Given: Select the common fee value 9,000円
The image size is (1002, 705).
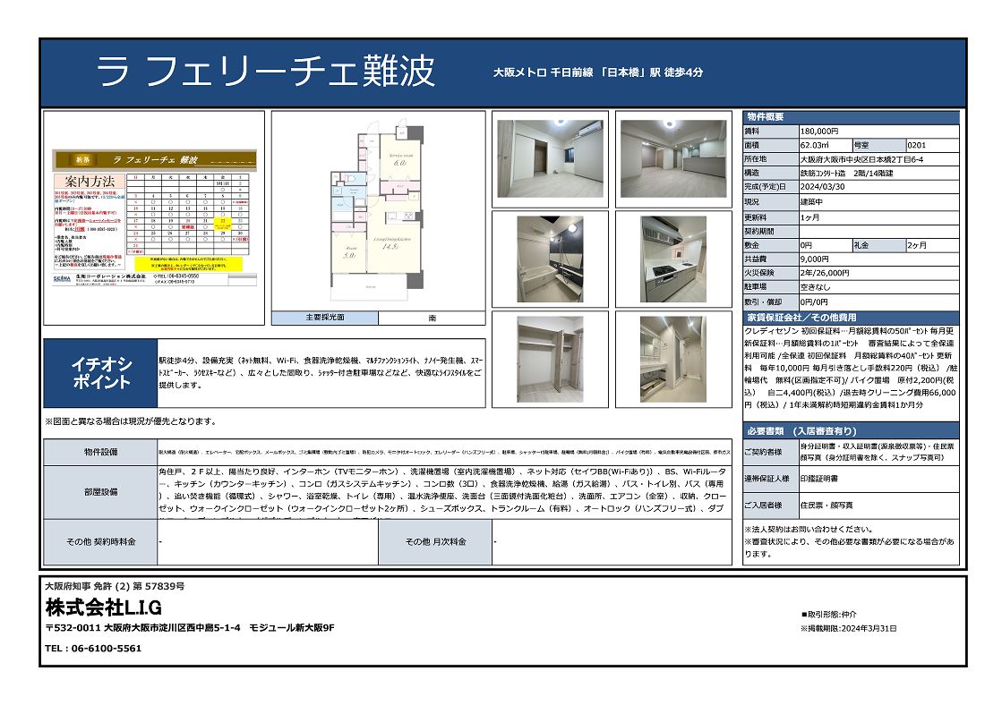Looking at the screenshot, I should pos(814,259).
